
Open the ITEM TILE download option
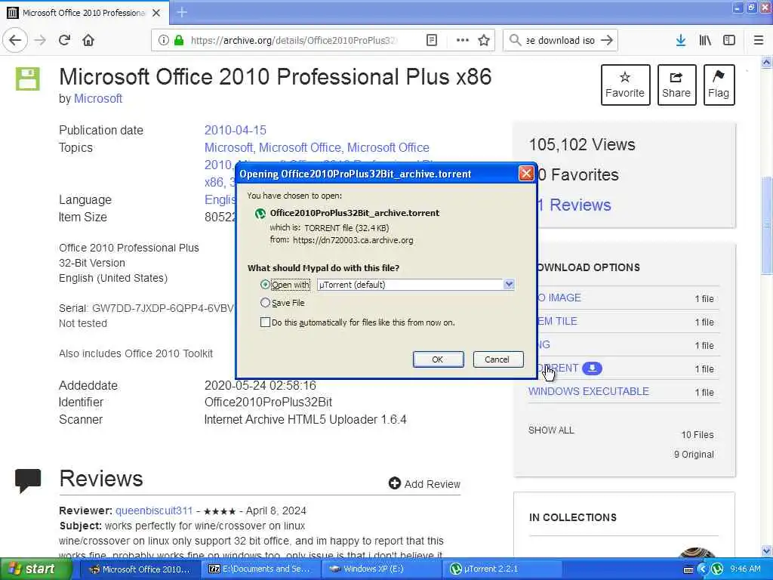point(557,321)
